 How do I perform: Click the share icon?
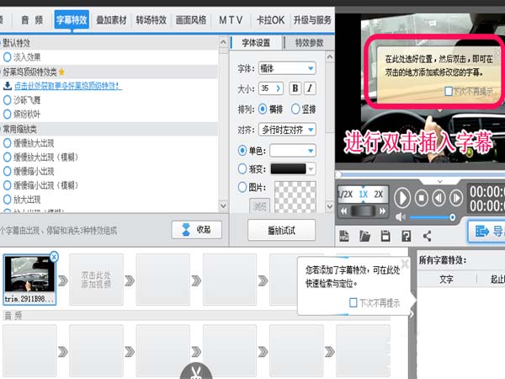427,236
